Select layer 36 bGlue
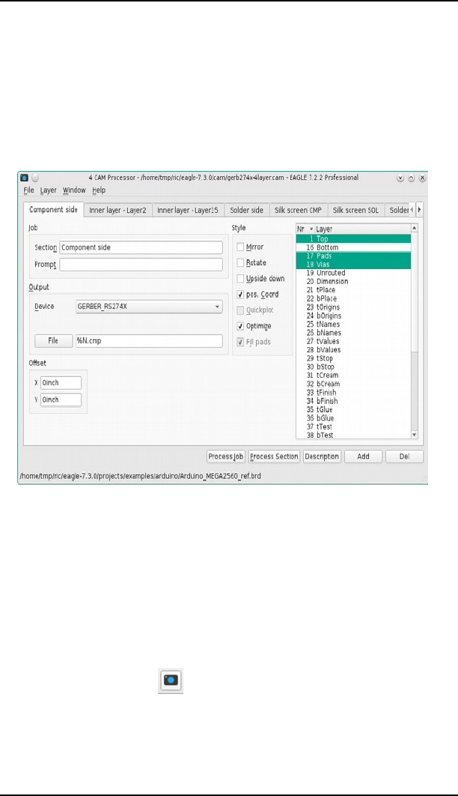This screenshot has height=796, width=458. 354,418
